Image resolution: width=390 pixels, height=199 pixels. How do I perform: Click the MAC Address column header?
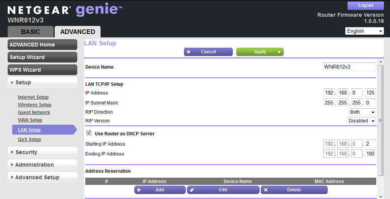(x=329, y=181)
